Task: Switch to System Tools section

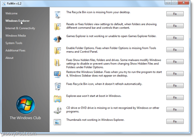Action: click(14, 43)
